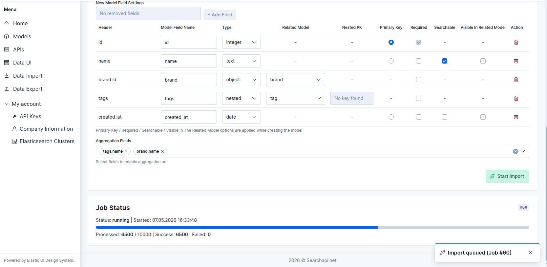
Task: Clear all aggregation fields
Action: (x=515, y=151)
